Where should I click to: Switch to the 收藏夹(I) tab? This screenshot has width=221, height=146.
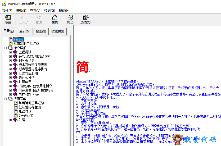click(57, 31)
